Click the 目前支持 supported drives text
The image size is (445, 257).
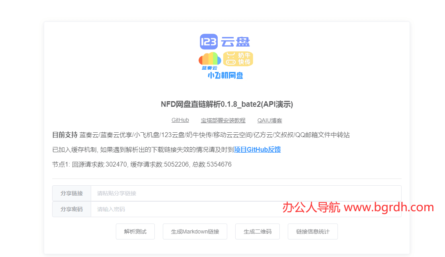coord(201,135)
